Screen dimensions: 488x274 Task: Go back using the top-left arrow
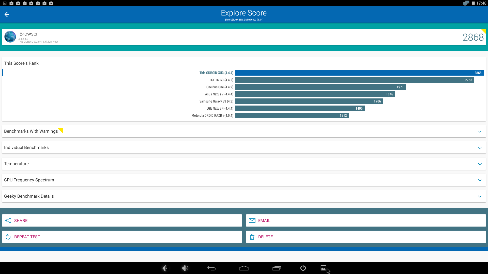pyautogui.click(x=7, y=14)
